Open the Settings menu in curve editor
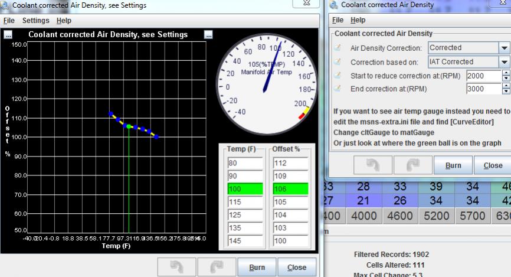 (x=35, y=20)
